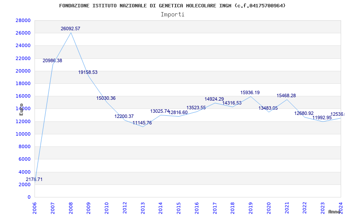This screenshot has height=216, width=345.
Task: Click the data label 26092.57
Action: point(70,29)
